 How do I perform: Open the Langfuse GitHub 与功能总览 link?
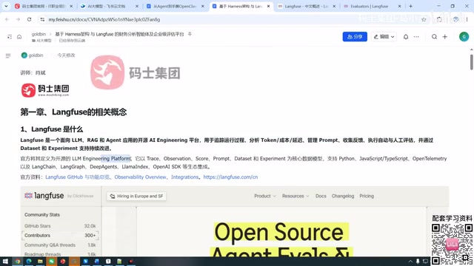click(x=77, y=177)
